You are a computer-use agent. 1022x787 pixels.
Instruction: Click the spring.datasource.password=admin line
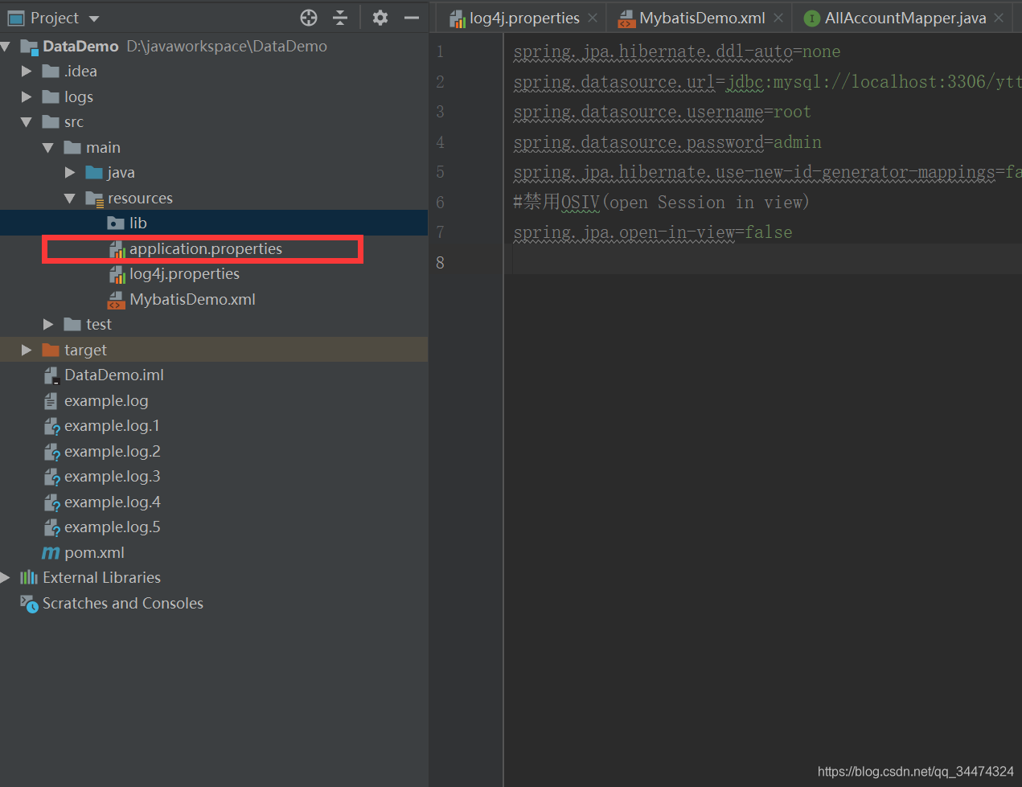pyautogui.click(x=667, y=142)
